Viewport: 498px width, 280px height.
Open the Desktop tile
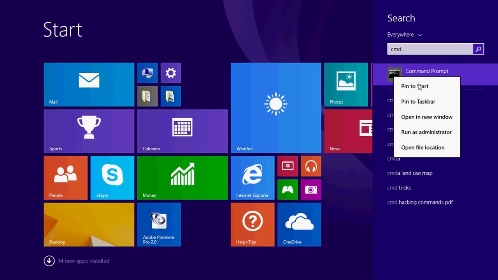point(89,224)
